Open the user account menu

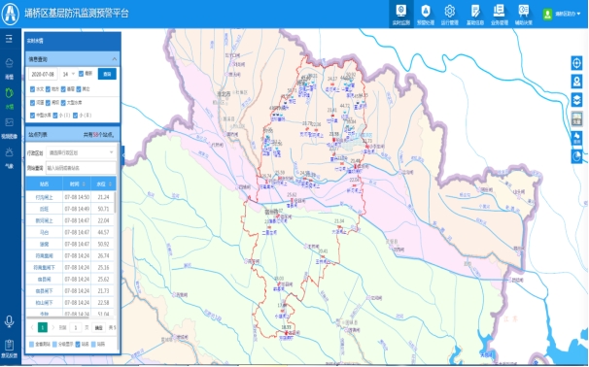(x=562, y=15)
